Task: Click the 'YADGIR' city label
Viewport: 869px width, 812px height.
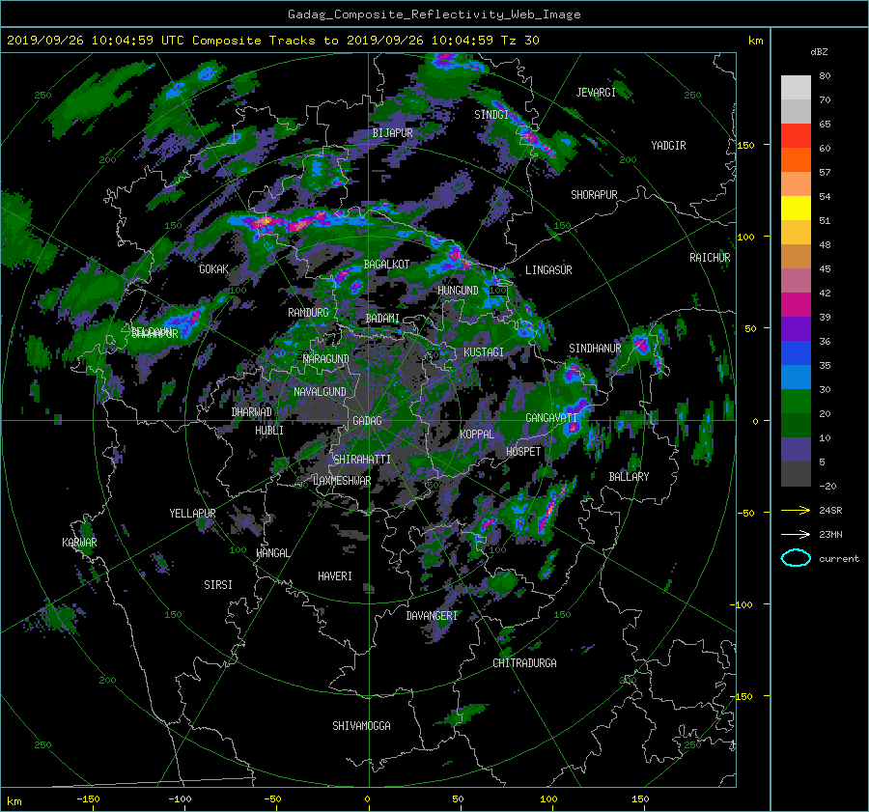Action: pos(668,146)
